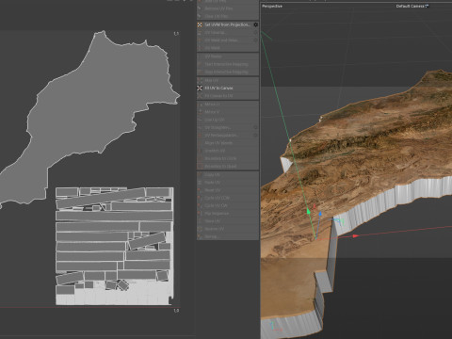This screenshot has width=452, height=339.
Task: Click the Uniform UV command
Action: pyautogui.click(x=228, y=151)
